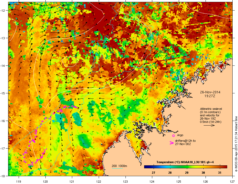238x184 pixels.
Task: Click the magenta drifters arrowhead legend symbol
Action: (x=172, y=143)
